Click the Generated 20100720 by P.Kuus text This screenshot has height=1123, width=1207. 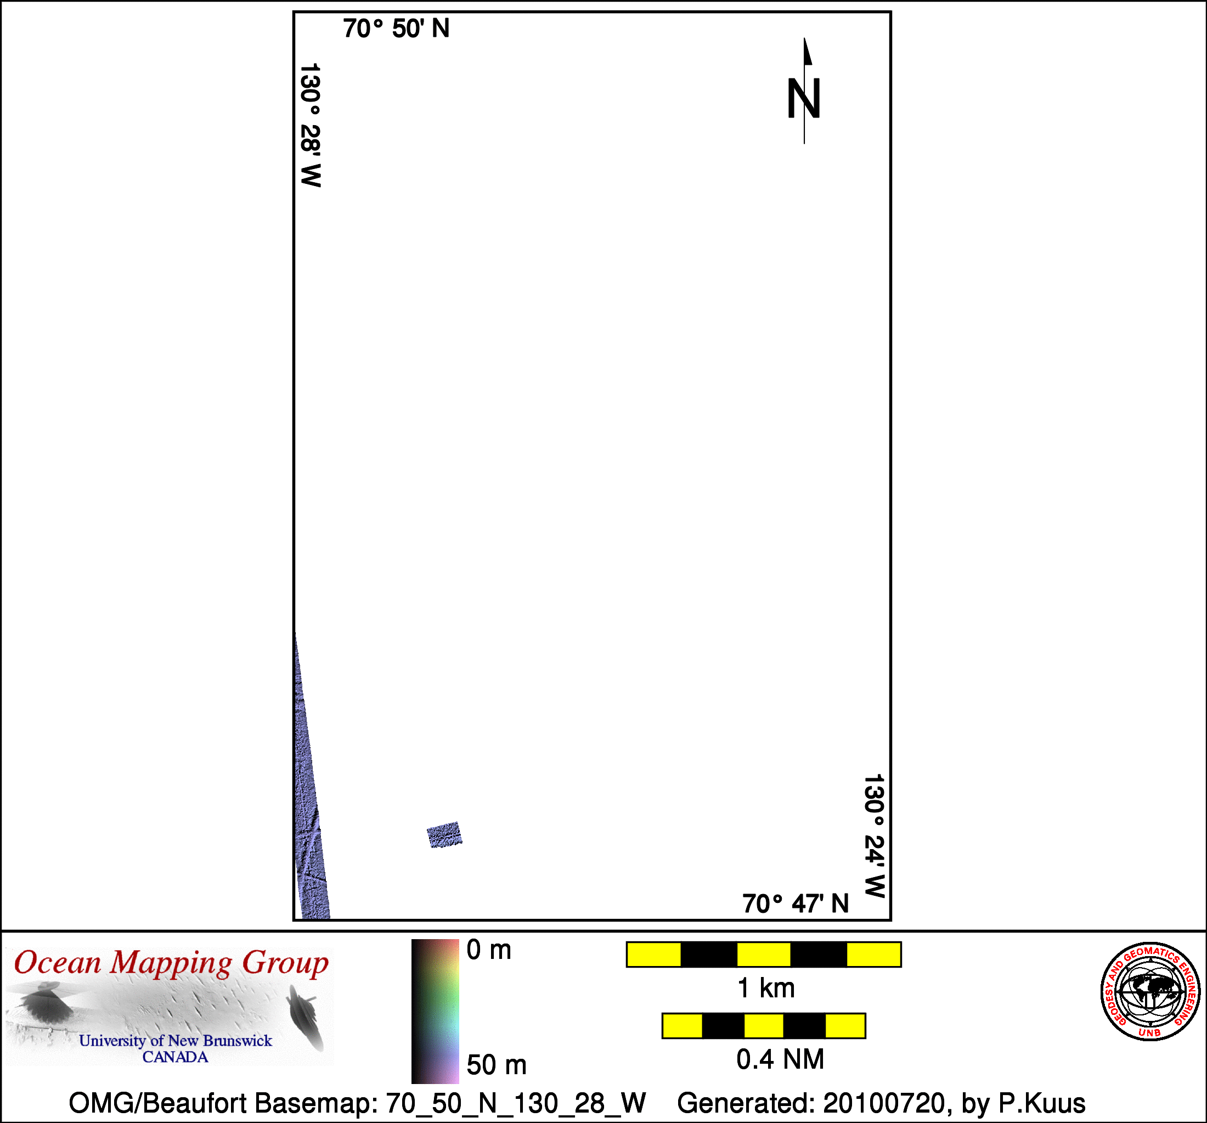point(881,1103)
